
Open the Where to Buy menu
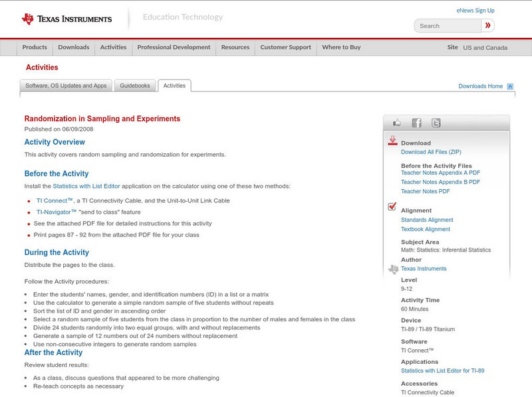coord(343,47)
